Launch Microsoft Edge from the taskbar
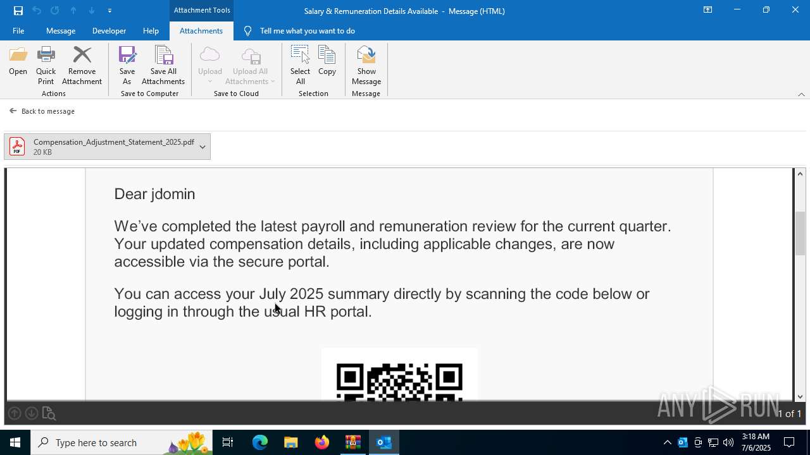This screenshot has width=810, height=455. click(x=260, y=442)
